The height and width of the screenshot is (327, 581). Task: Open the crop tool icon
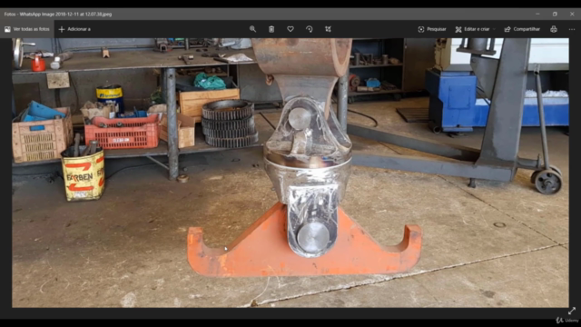click(328, 29)
